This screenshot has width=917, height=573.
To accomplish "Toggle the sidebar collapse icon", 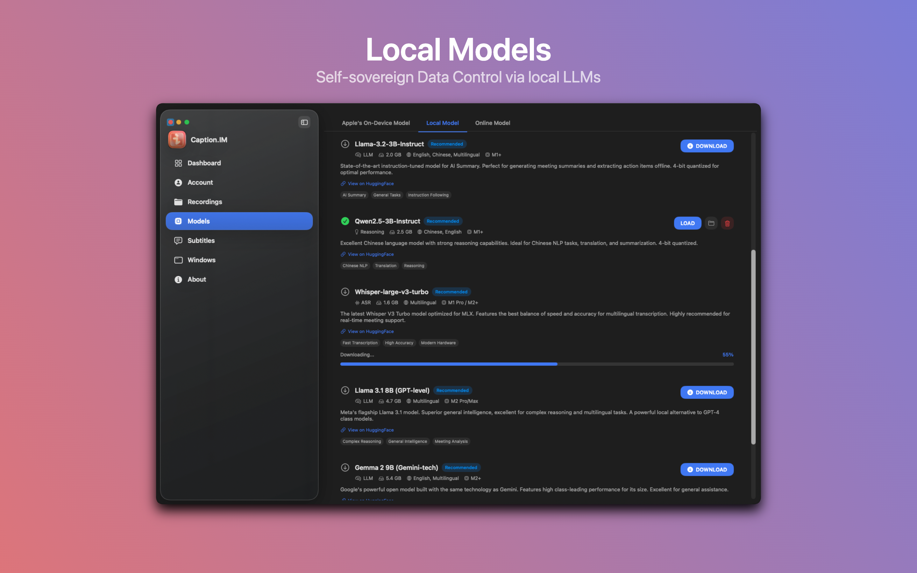I will (x=304, y=122).
